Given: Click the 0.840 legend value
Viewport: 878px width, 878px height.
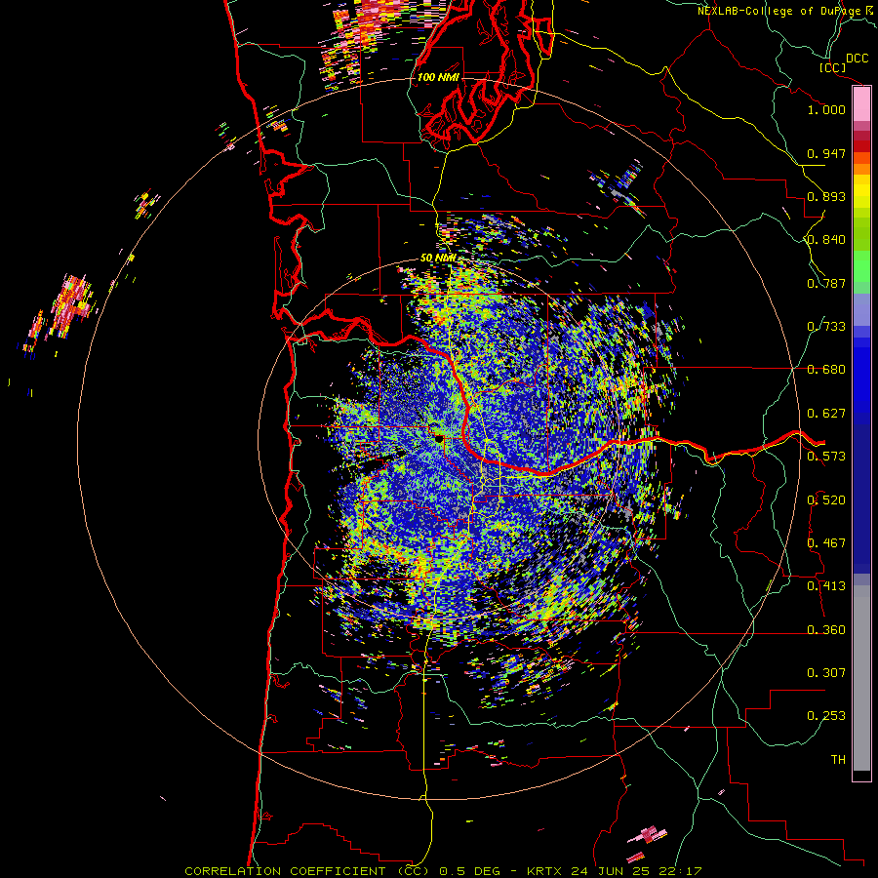Looking at the screenshot, I should pyautogui.click(x=826, y=240).
